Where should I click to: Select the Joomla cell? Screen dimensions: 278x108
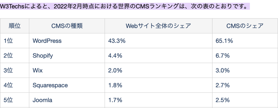[x=42, y=100]
